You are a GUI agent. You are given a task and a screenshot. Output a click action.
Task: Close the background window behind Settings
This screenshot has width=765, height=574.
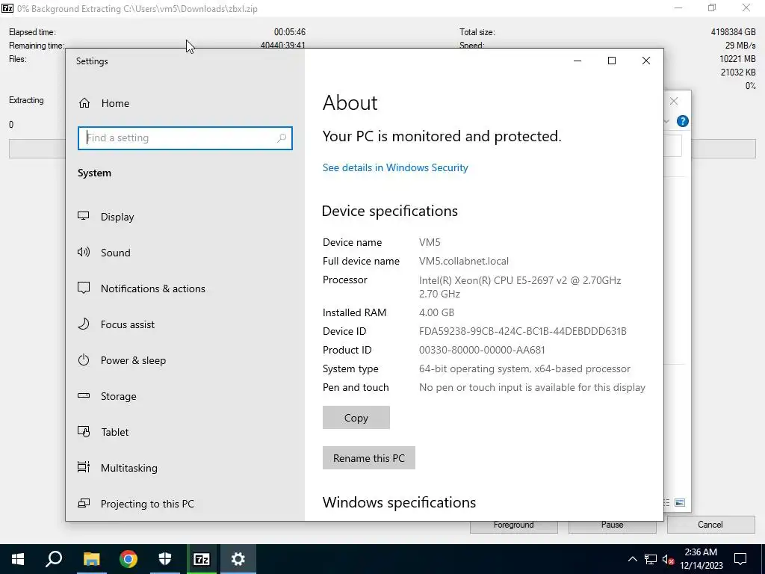point(674,101)
